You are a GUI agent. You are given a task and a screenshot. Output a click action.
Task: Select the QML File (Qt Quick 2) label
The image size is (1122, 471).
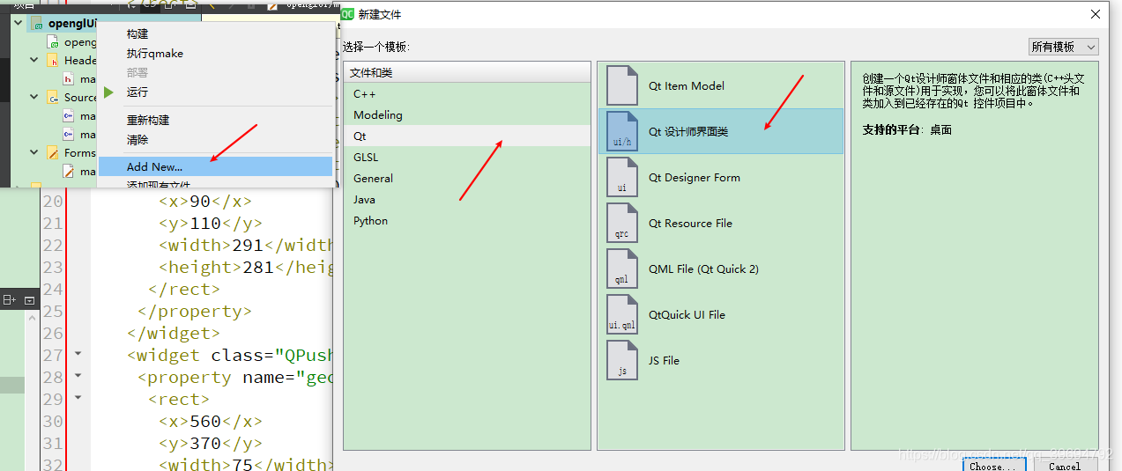703,269
